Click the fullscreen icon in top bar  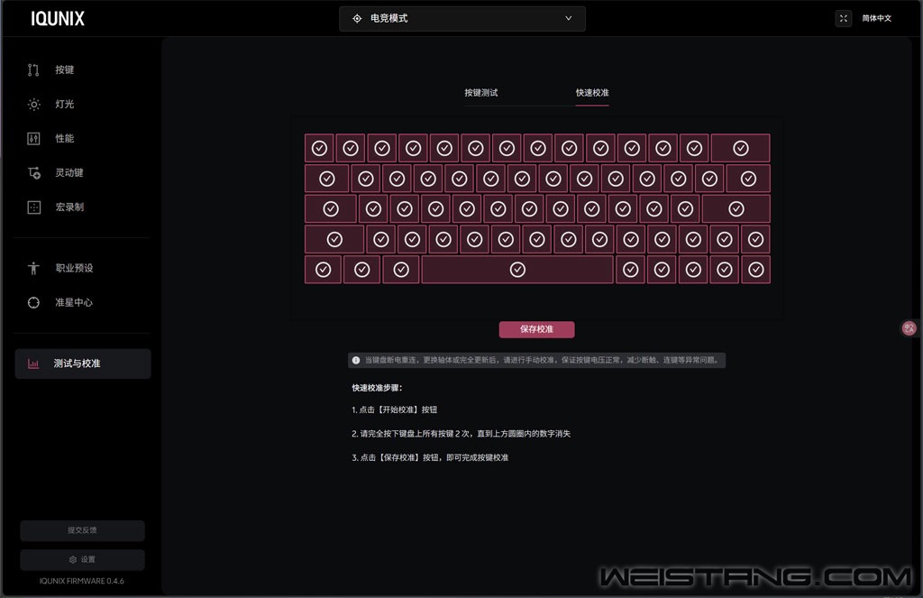(843, 18)
